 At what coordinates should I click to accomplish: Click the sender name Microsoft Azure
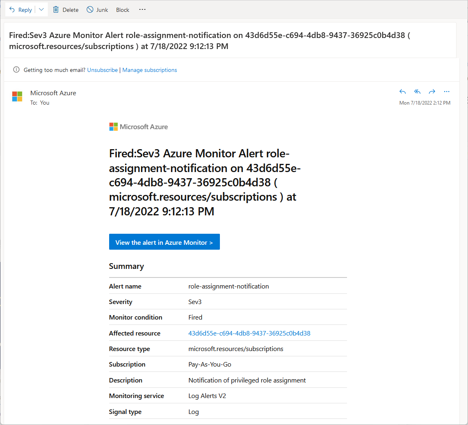click(53, 93)
